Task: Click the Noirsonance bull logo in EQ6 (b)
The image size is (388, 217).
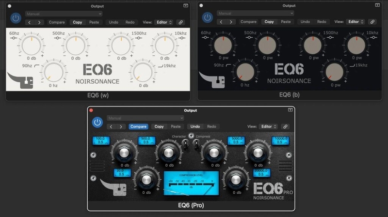Action: [x=212, y=80]
